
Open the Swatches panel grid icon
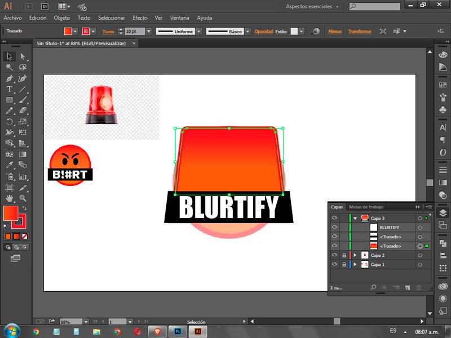pyautogui.click(x=443, y=85)
